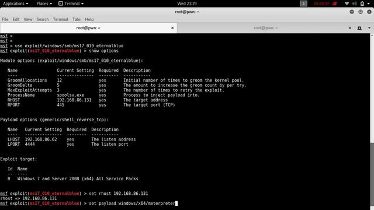This screenshot has height=210, width=374.
Task: Click the RPORT value 445
Action: 61,105
